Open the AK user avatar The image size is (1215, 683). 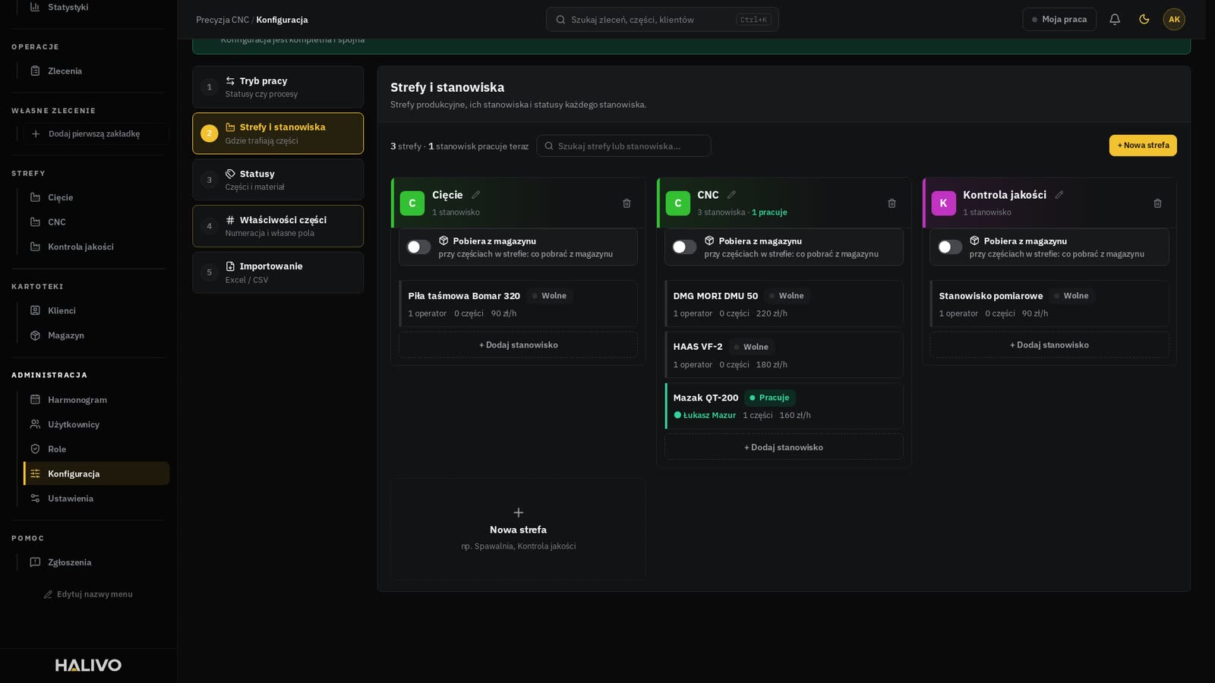point(1174,19)
